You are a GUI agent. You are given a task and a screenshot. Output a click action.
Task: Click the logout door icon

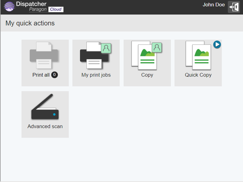234,7
